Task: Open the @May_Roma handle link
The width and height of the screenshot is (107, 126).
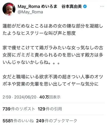Action: click(x=30, y=12)
